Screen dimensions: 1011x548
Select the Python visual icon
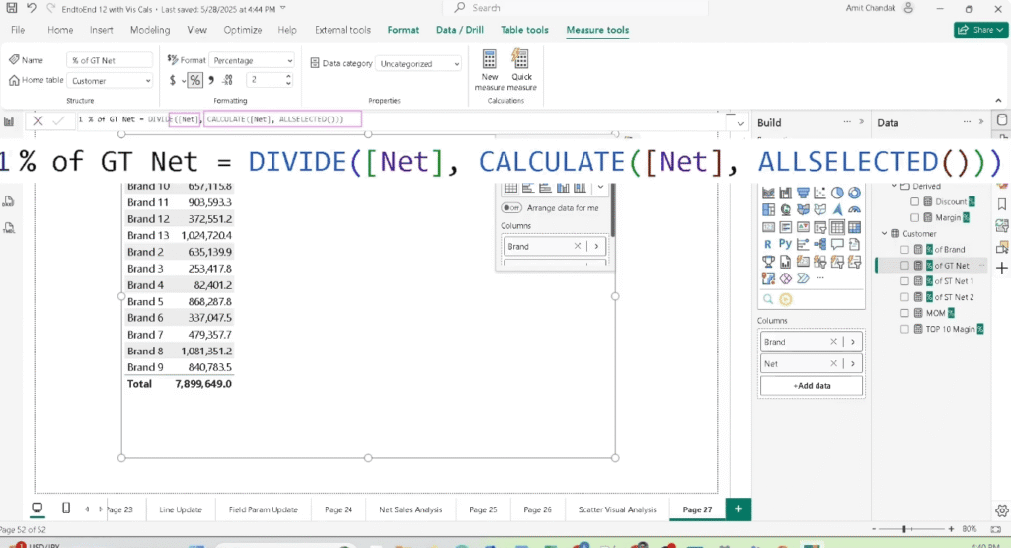point(785,244)
